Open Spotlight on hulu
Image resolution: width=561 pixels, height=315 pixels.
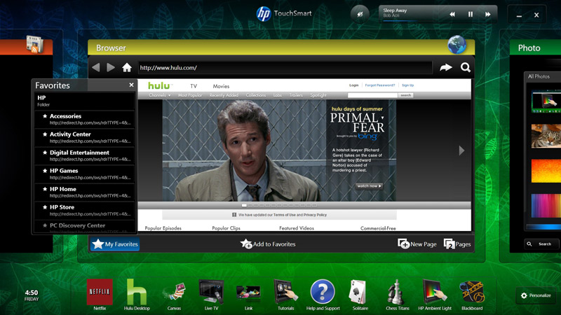point(318,95)
